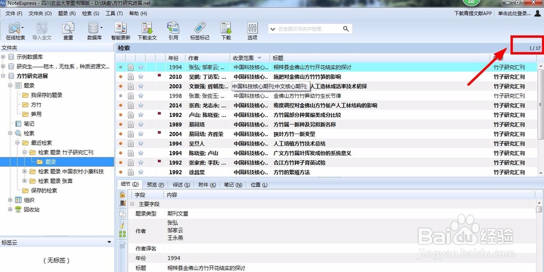Open the 数据库 database tool
The height and width of the screenshot is (272, 544).
(x=94, y=31)
